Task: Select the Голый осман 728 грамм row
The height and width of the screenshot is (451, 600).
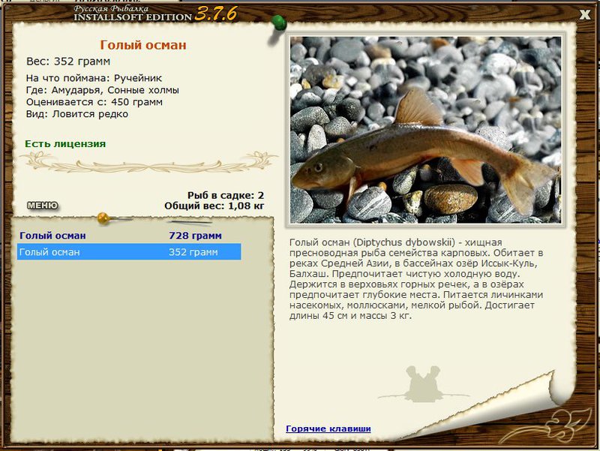Action: coord(129,236)
